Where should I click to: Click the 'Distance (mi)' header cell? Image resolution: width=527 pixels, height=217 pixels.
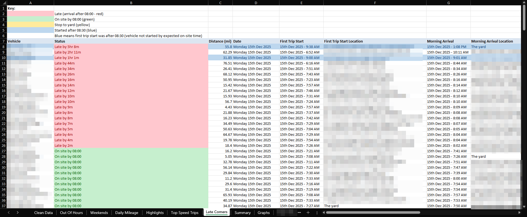220,41
